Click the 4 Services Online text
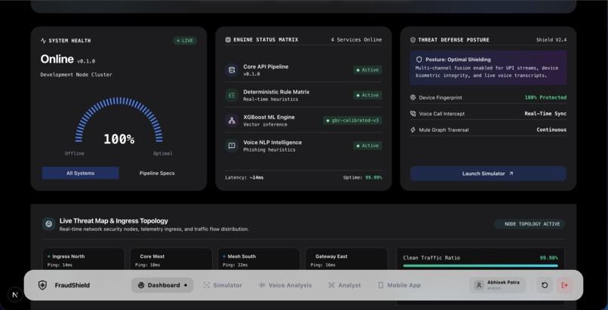This screenshot has width=608, height=310. 356,39
